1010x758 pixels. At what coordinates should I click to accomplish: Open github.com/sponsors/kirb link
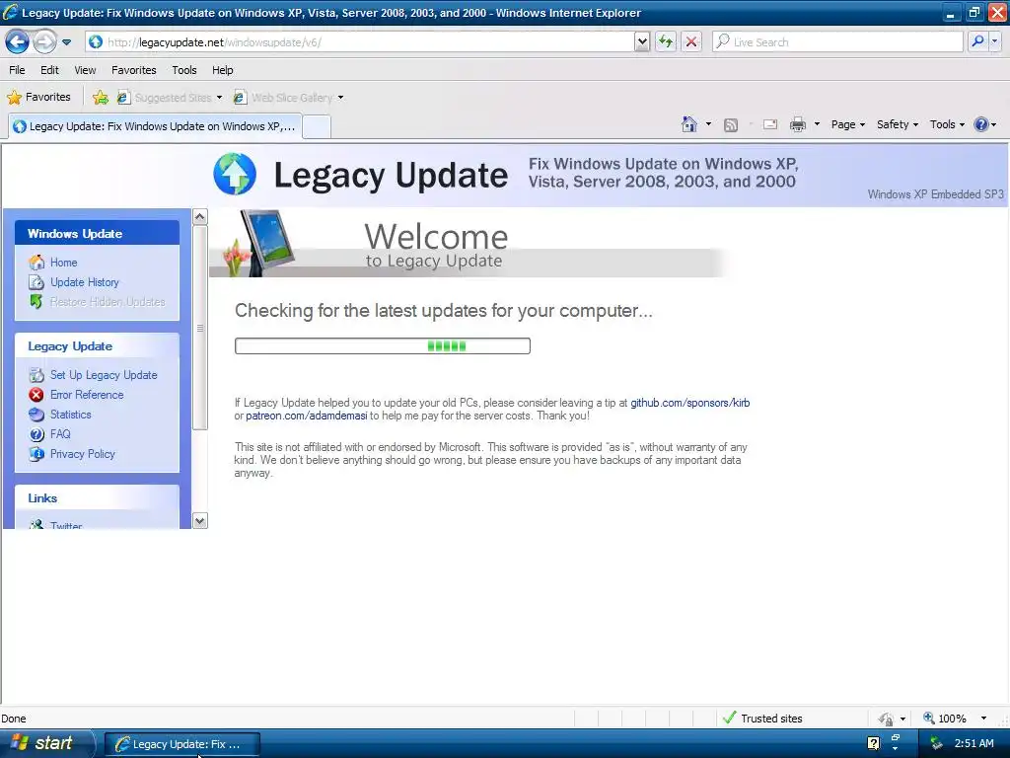tap(689, 403)
